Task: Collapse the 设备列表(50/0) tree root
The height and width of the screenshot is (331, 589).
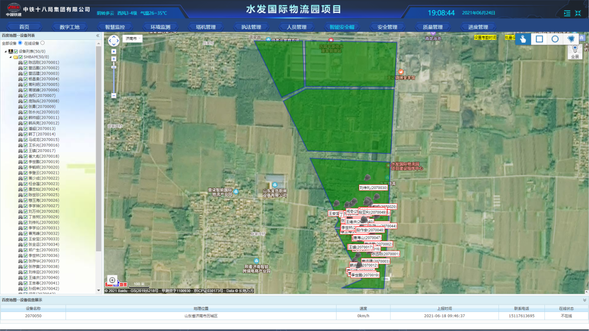Action: (5, 51)
